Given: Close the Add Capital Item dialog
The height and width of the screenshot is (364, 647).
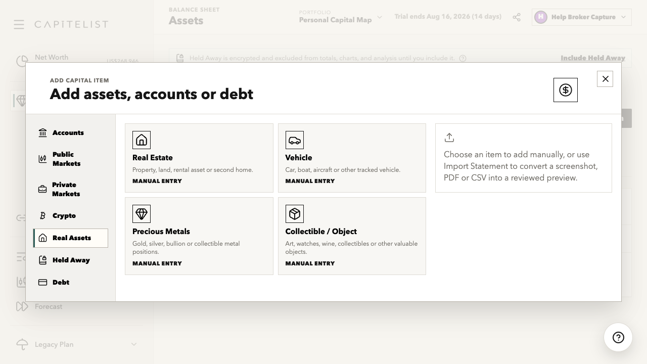Looking at the screenshot, I should click(605, 79).
